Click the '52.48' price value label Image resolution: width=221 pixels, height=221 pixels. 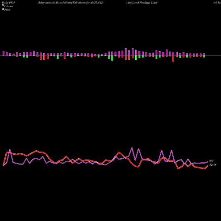213,165
